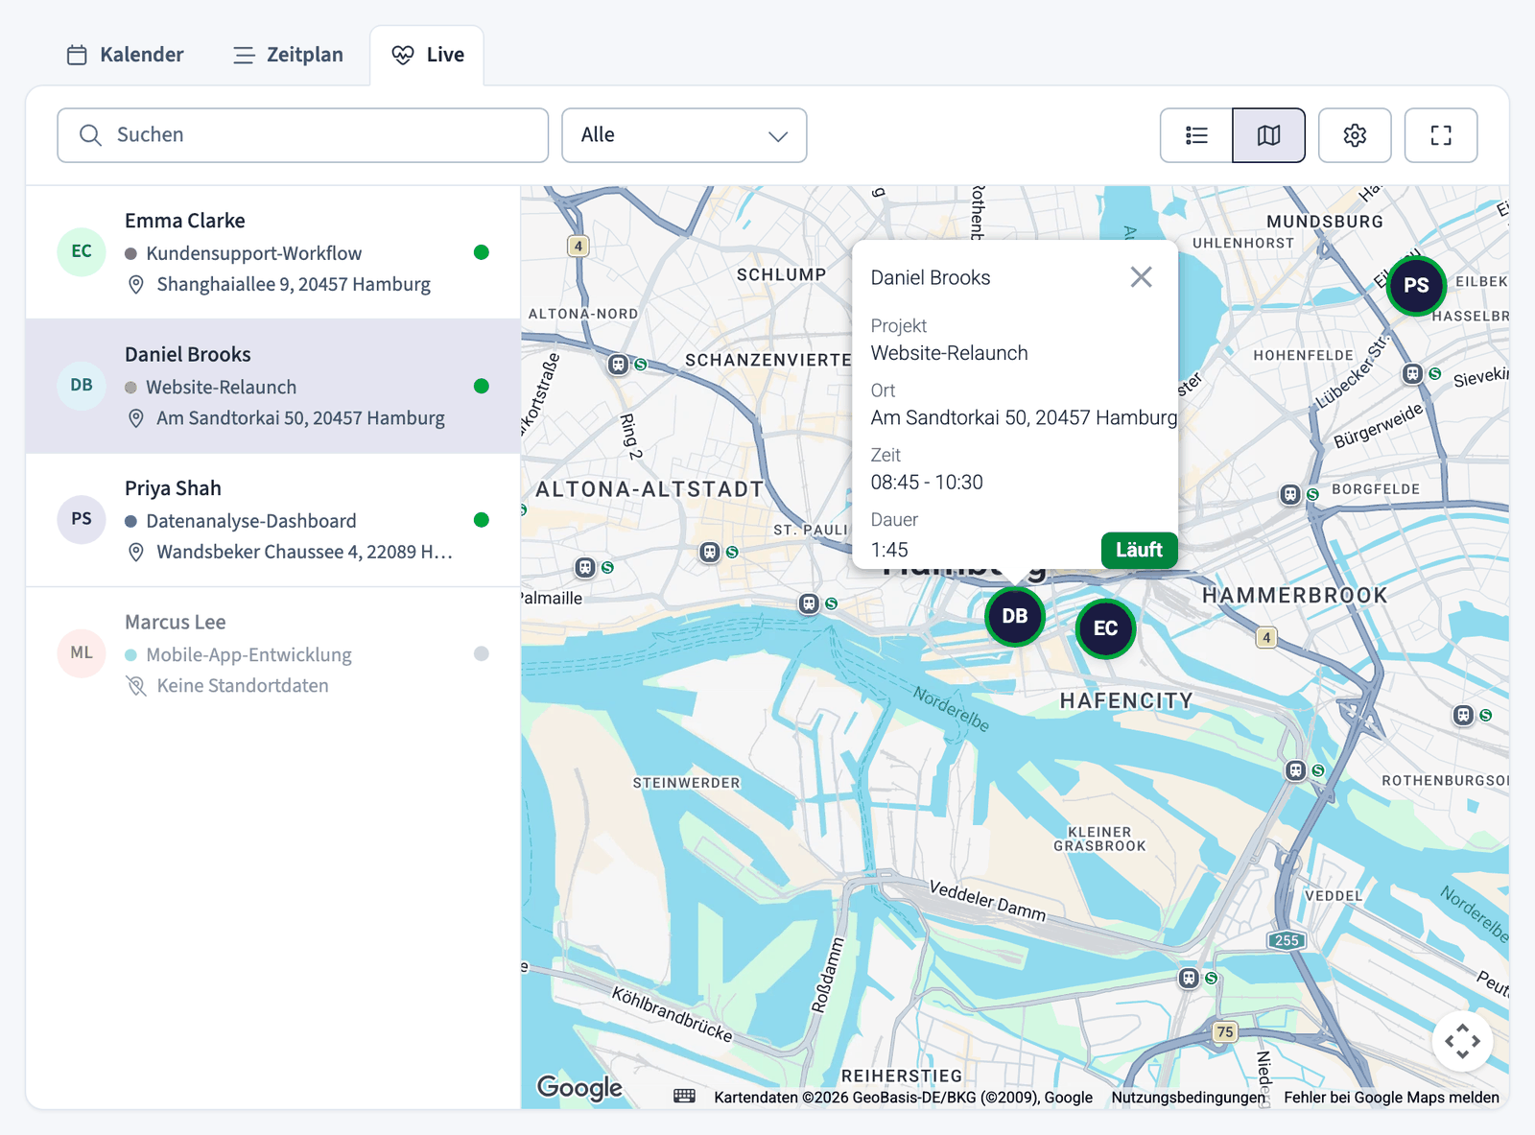Click the EC avatar in the list
This screenshot has height=1135, width=1535.
coord(82,251)
